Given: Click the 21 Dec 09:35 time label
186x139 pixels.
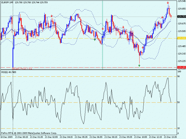Looking at the screenshot, I should (126, 137).
